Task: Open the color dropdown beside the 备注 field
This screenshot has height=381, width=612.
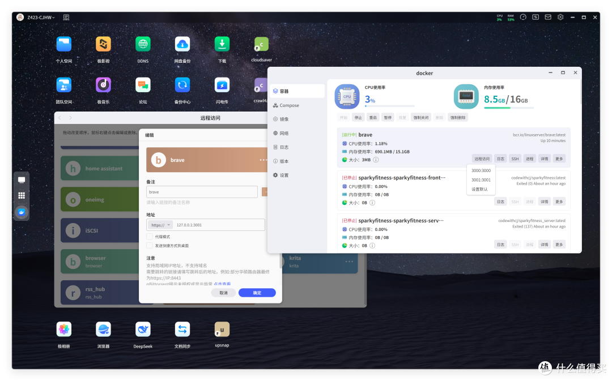Action: pyautogui.click(x=265, y=192)
